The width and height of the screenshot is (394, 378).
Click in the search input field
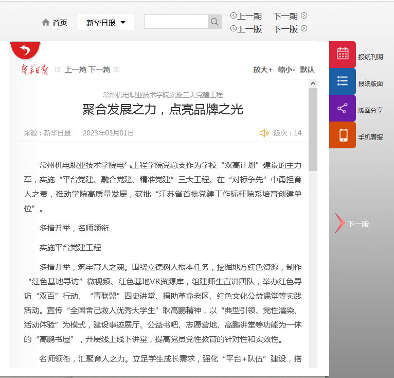click(x=175, y=22)
